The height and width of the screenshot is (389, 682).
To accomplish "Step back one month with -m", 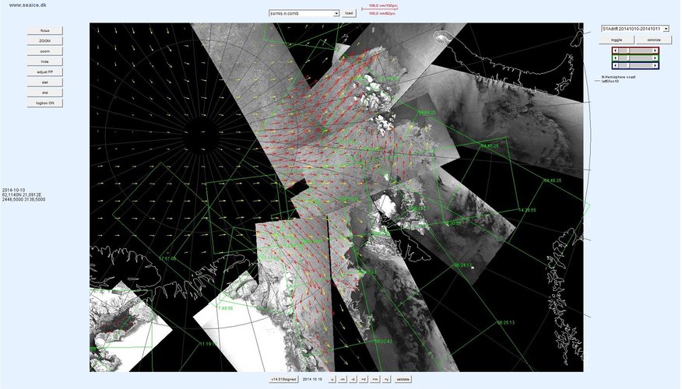I will (x=343, y=380).
